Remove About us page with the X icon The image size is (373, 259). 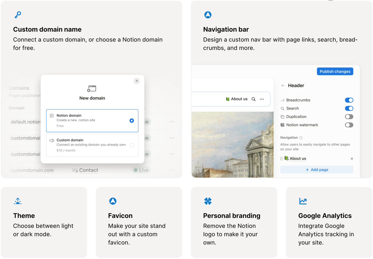click(x=352, y=159)
